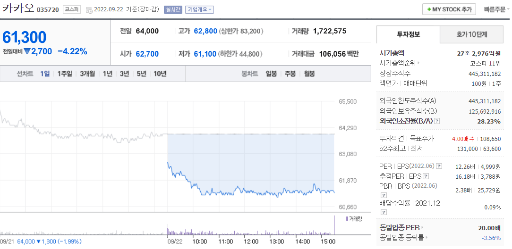Click the help icon under 배당수익률 label
Screen dimensions: 512x249
click(x=384, y=212)
